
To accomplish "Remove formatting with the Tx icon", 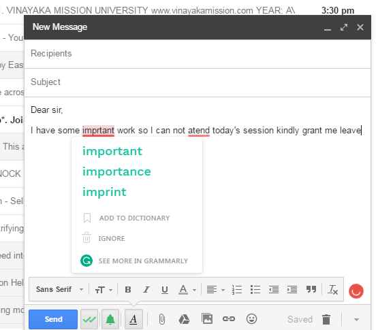I will click(x=332, y=290).
